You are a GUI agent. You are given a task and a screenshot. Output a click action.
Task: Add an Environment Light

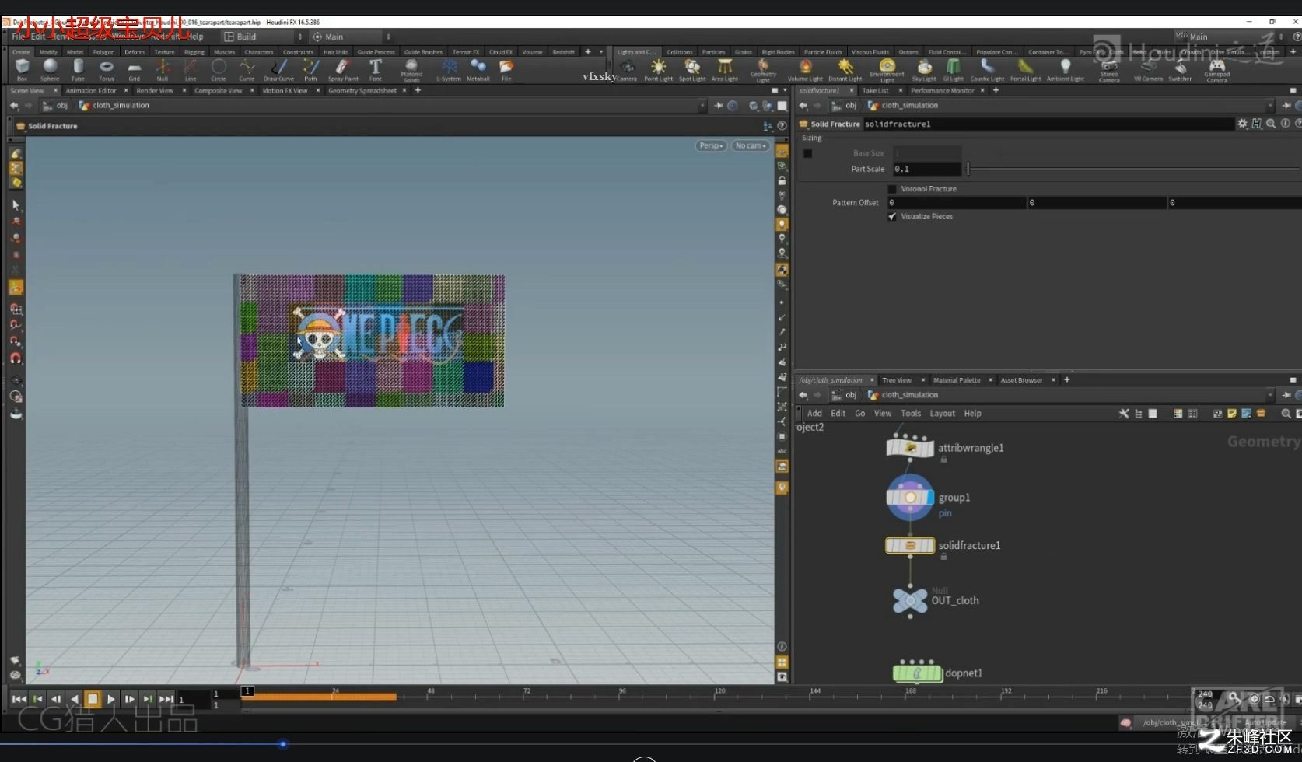point(887,70)
